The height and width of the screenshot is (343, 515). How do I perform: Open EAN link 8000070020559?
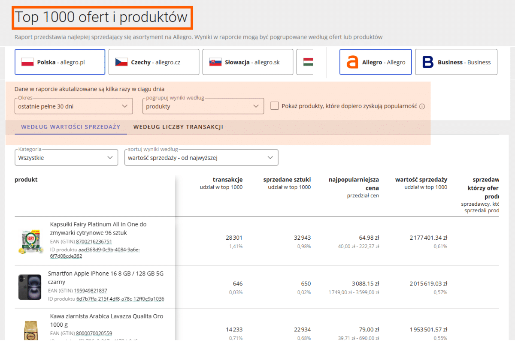94,333
